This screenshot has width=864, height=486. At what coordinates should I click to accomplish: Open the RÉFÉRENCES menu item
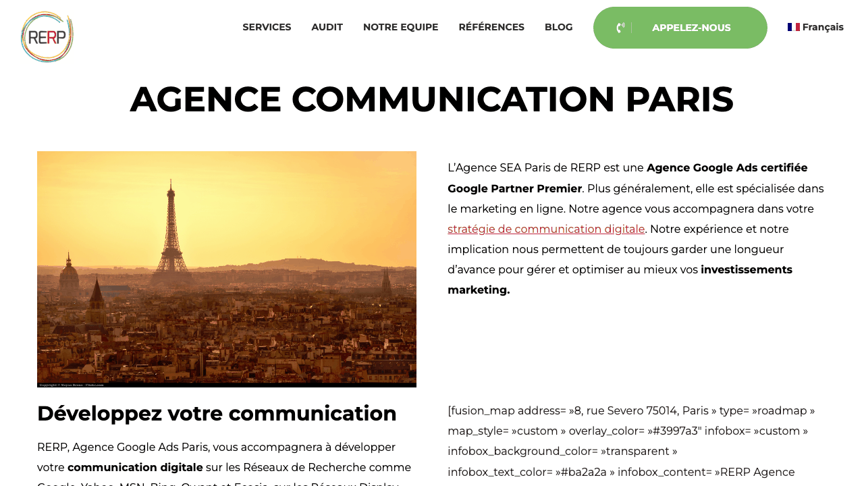click(491, 27)
